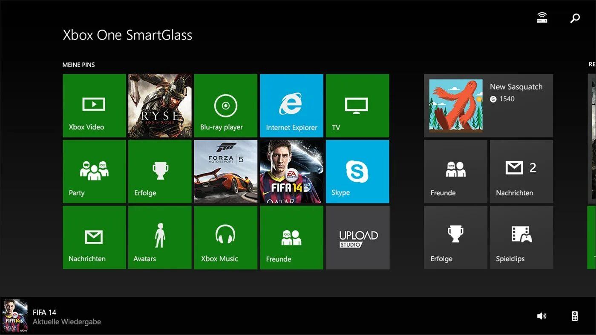Viewport: 596px width, 335px height.
Task: Launch the FIFA 14 game tile
Action: tap(291, 172)
